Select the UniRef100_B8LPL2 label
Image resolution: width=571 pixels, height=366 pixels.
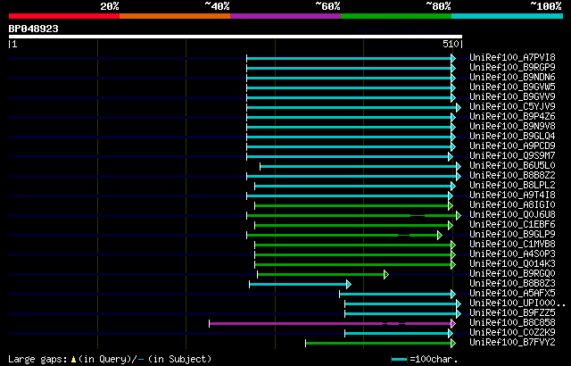512,186
